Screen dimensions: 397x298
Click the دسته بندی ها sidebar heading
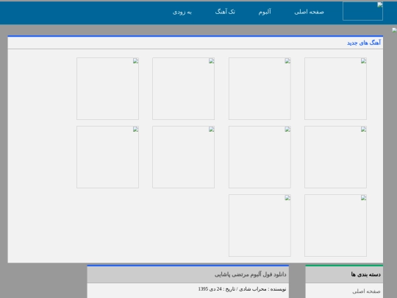[x=365, y=274]
